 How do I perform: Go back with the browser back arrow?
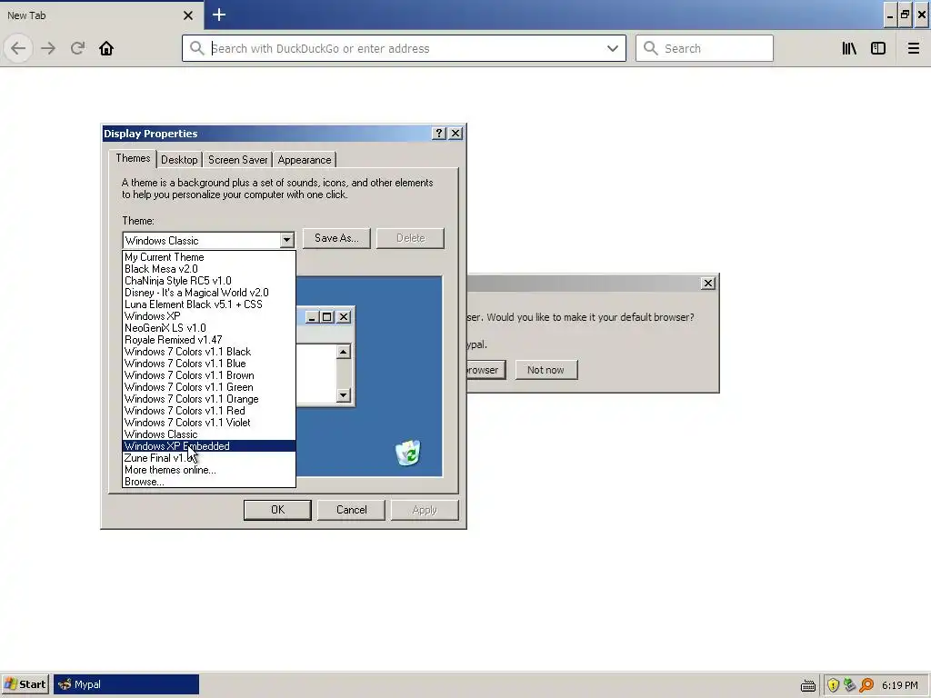[x=18, y=48]
